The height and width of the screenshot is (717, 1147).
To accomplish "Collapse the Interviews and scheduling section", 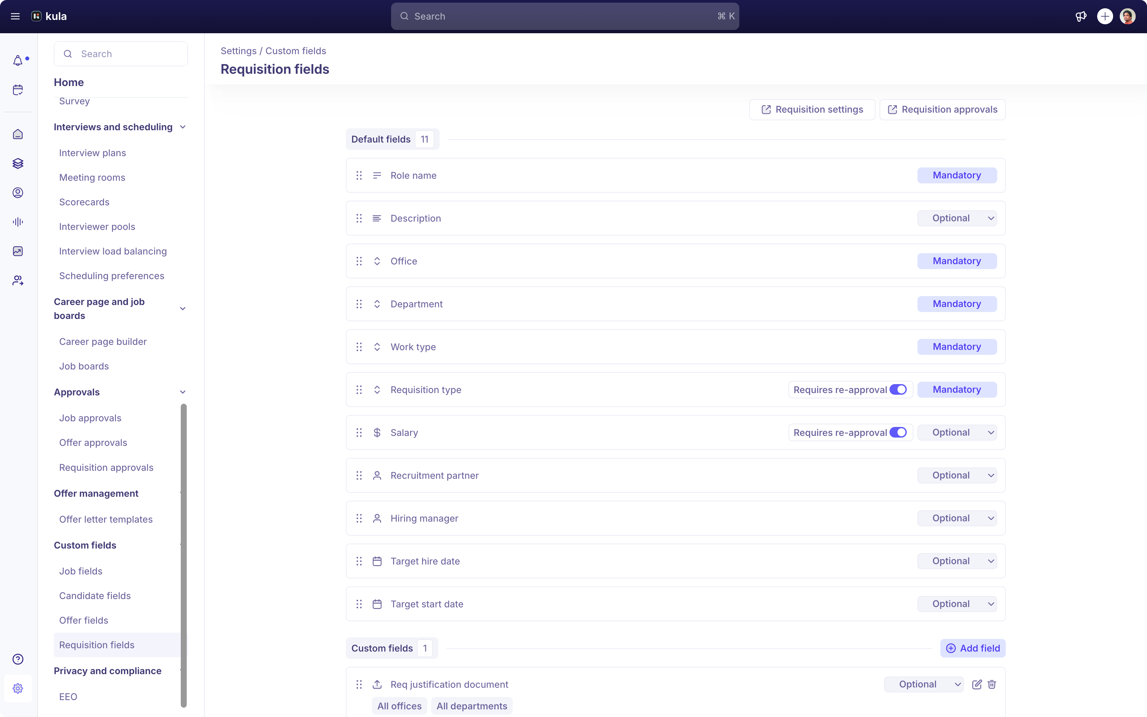I will [183, 127].
